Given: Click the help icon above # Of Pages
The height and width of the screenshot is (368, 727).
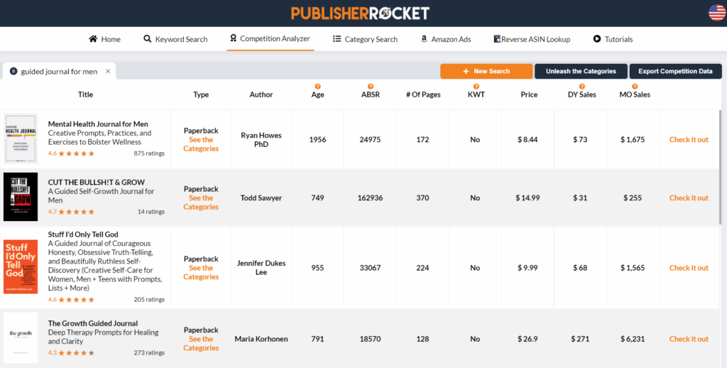Looking at the screenshot, I should click(422, 86).
